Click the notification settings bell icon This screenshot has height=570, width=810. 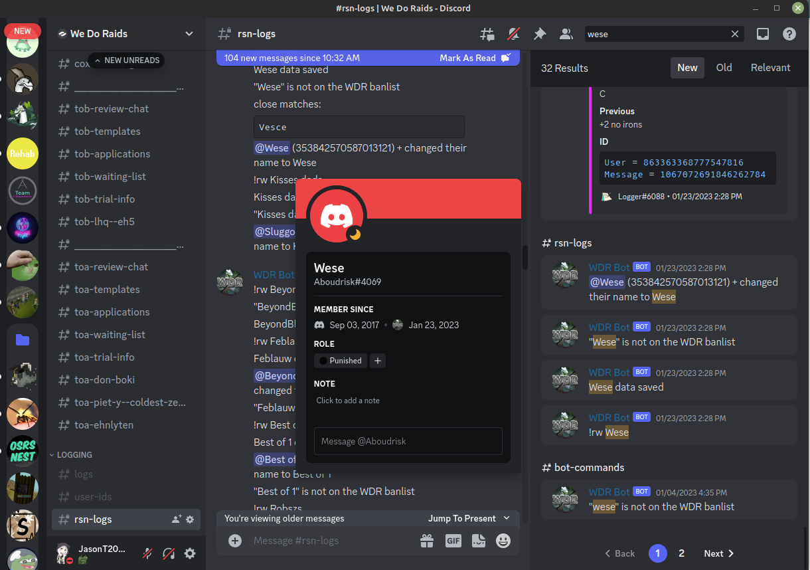coord(513,34)
